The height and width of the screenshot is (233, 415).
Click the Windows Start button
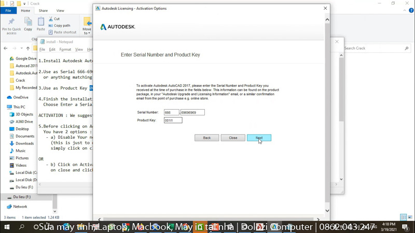(7, 227)
